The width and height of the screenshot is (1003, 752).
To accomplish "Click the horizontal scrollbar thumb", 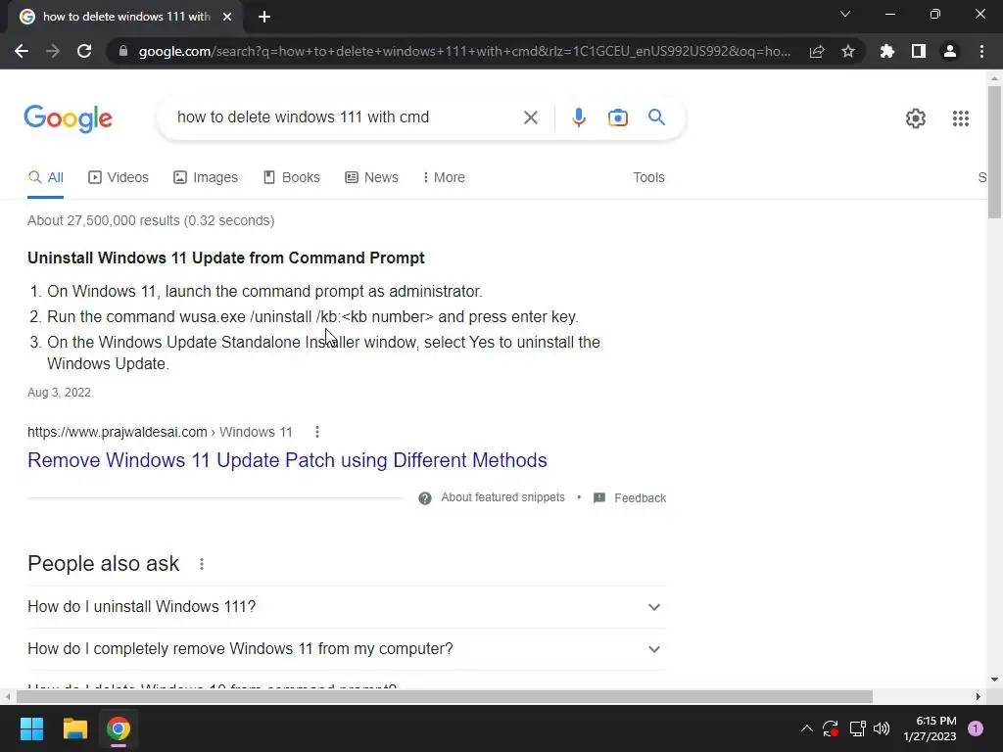I will coord(445,696).
